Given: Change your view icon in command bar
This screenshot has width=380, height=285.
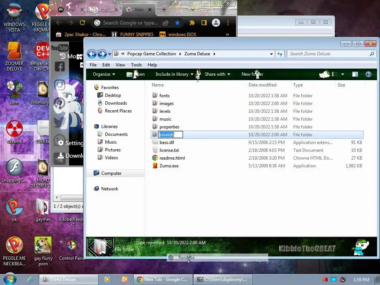Looking at the screenshot, I should (x=335, y=74).
